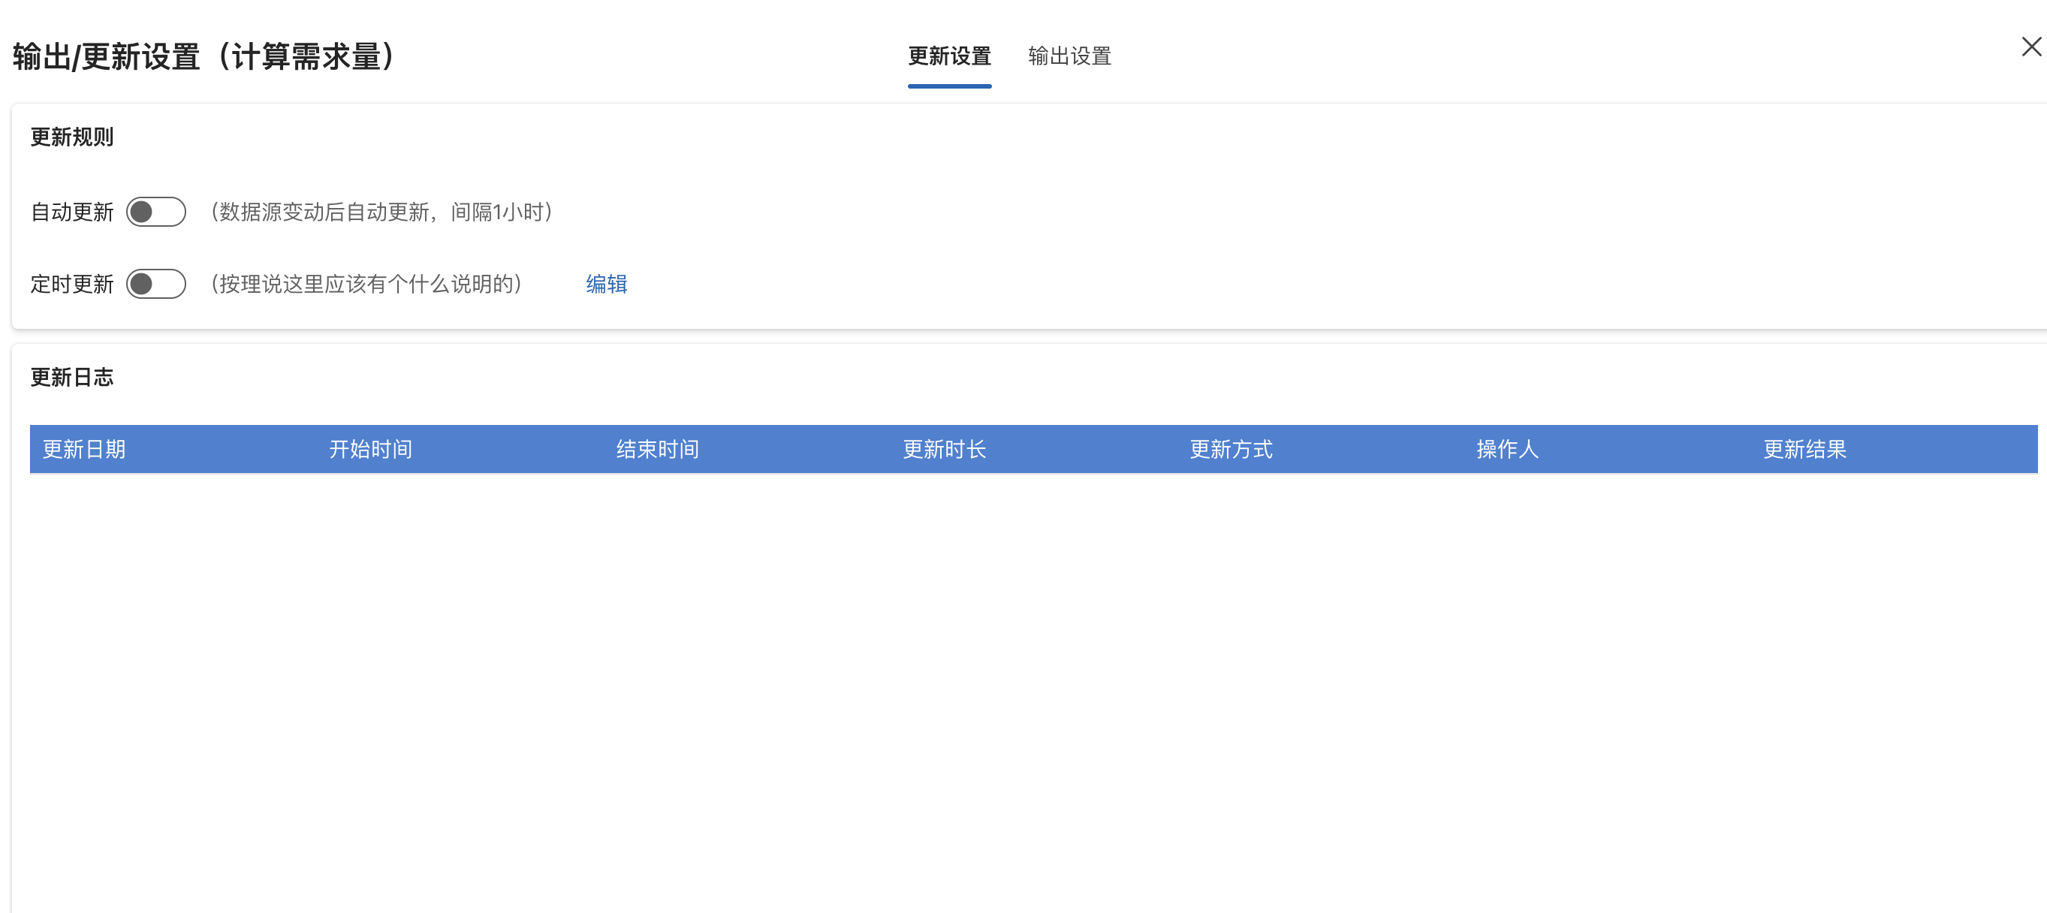The image size is (2047, 913).
Task: Disable the 自动更新 switch again
Action: (x=155, y=212)
